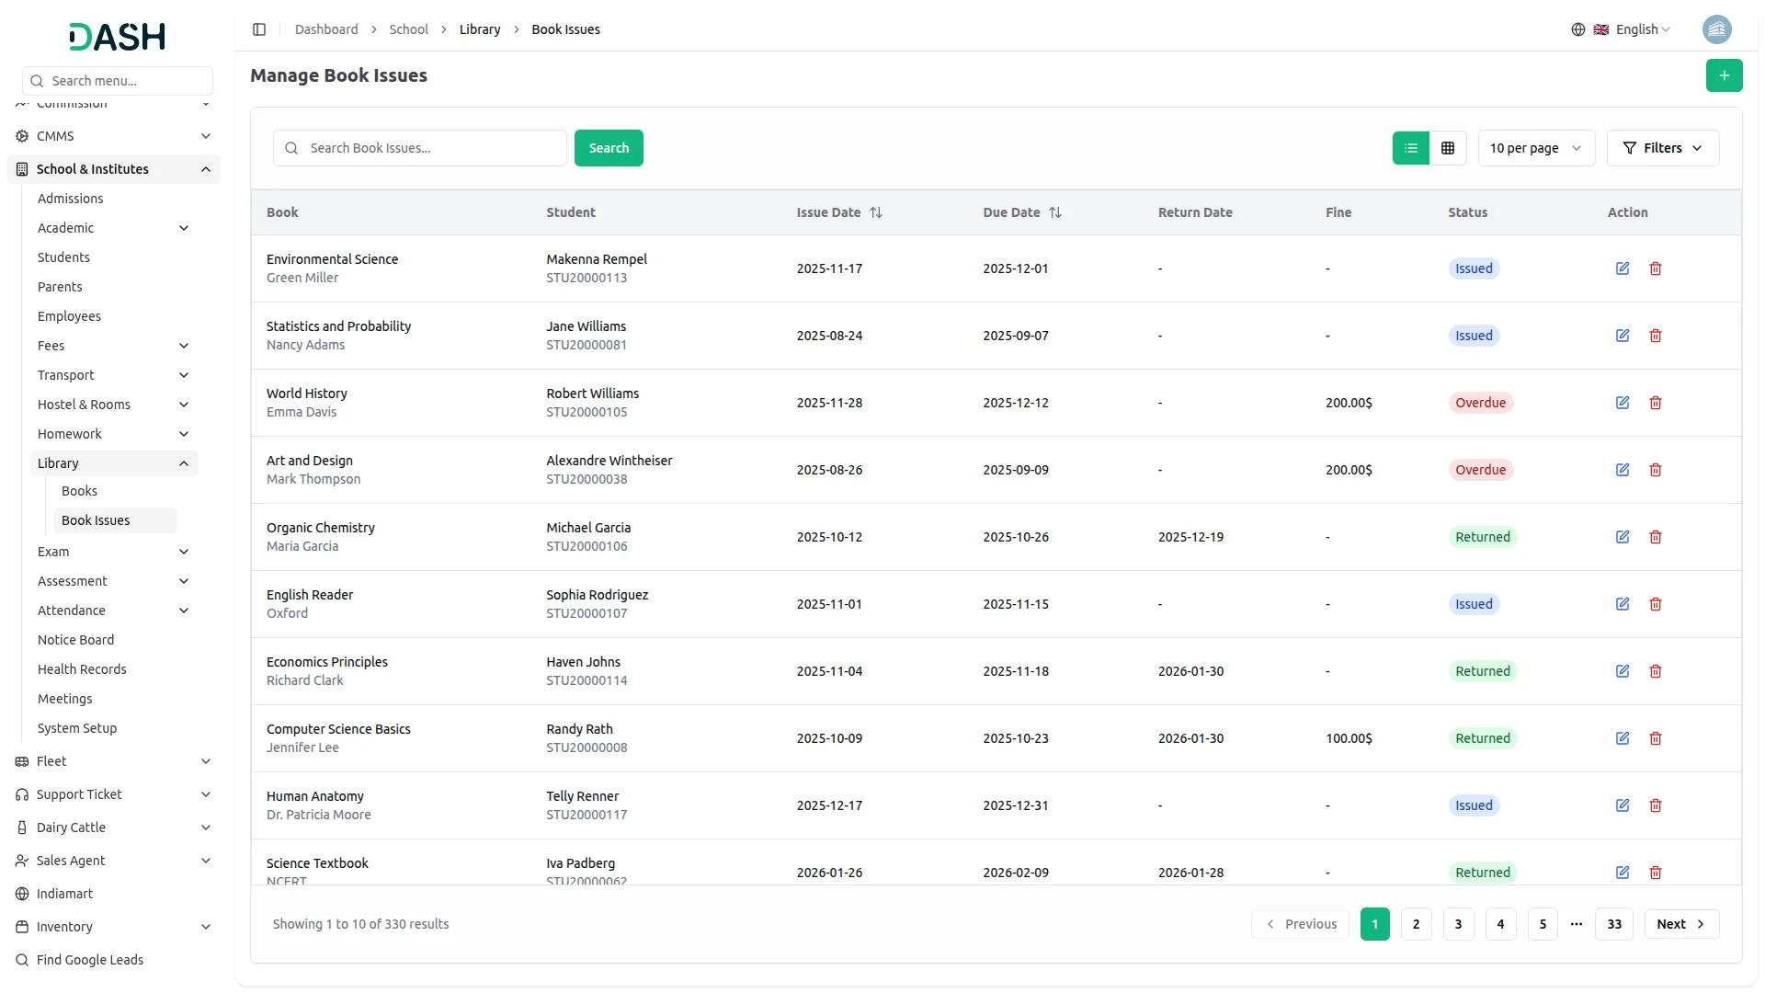Screen dimensions: 1765x993
Task: Toggle the sidebar collapse icon
Action: (259, 29)
